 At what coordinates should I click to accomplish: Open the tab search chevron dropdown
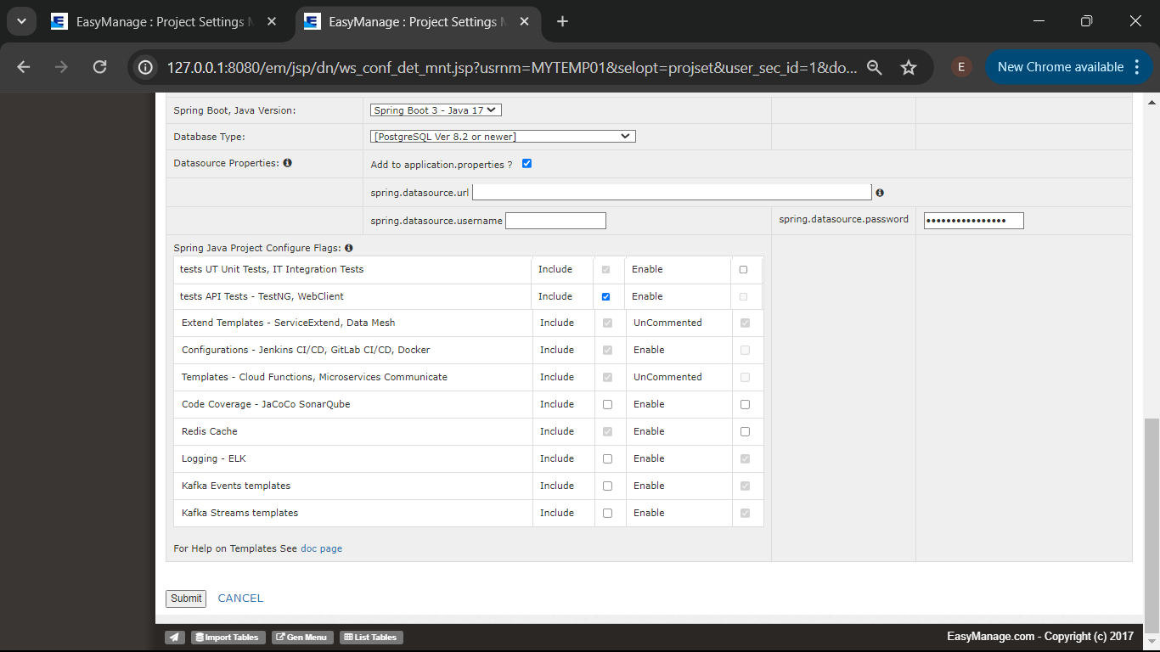pos(20,22)
